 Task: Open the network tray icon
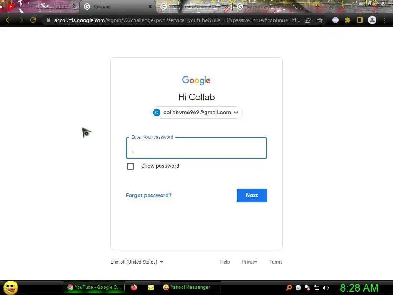click(317, 288)
